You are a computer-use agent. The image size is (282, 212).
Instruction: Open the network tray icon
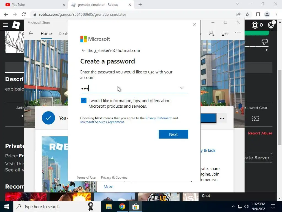click(240, 206)
